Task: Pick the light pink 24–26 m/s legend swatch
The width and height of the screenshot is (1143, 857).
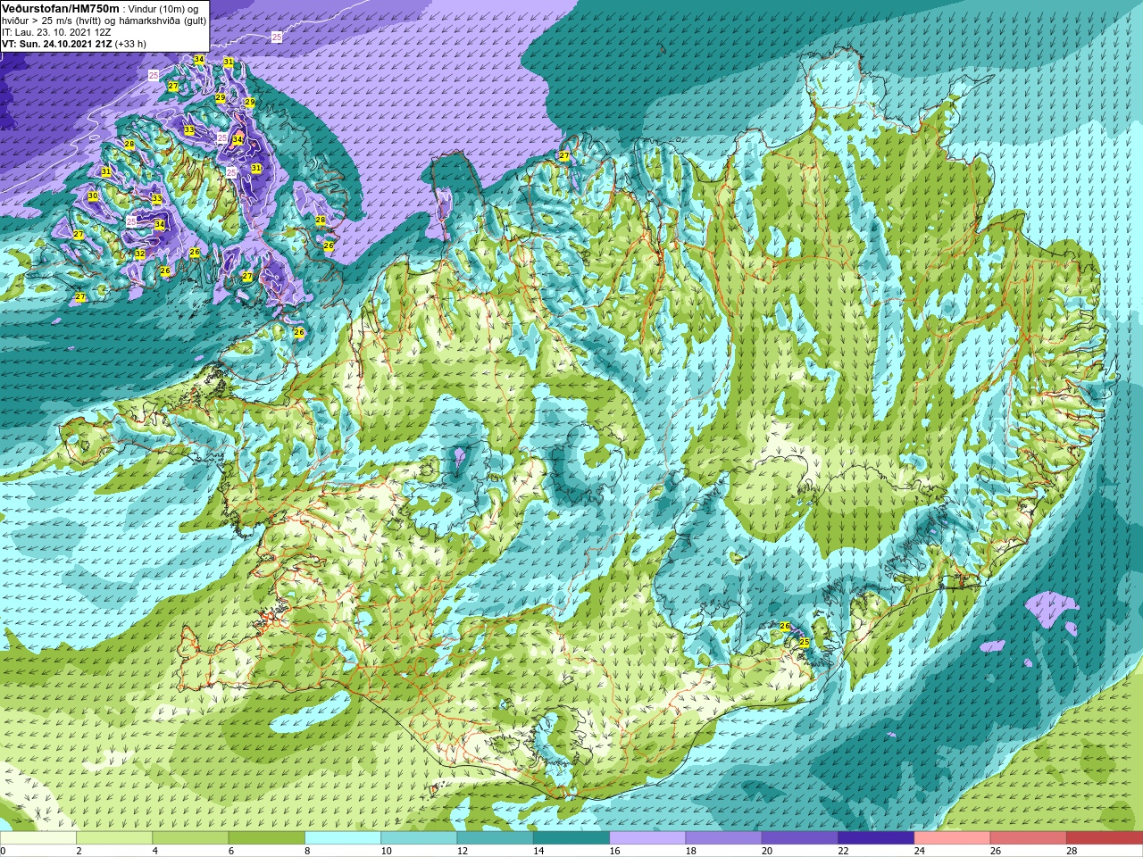Action: pyautogui.click(x=952, y=838)
